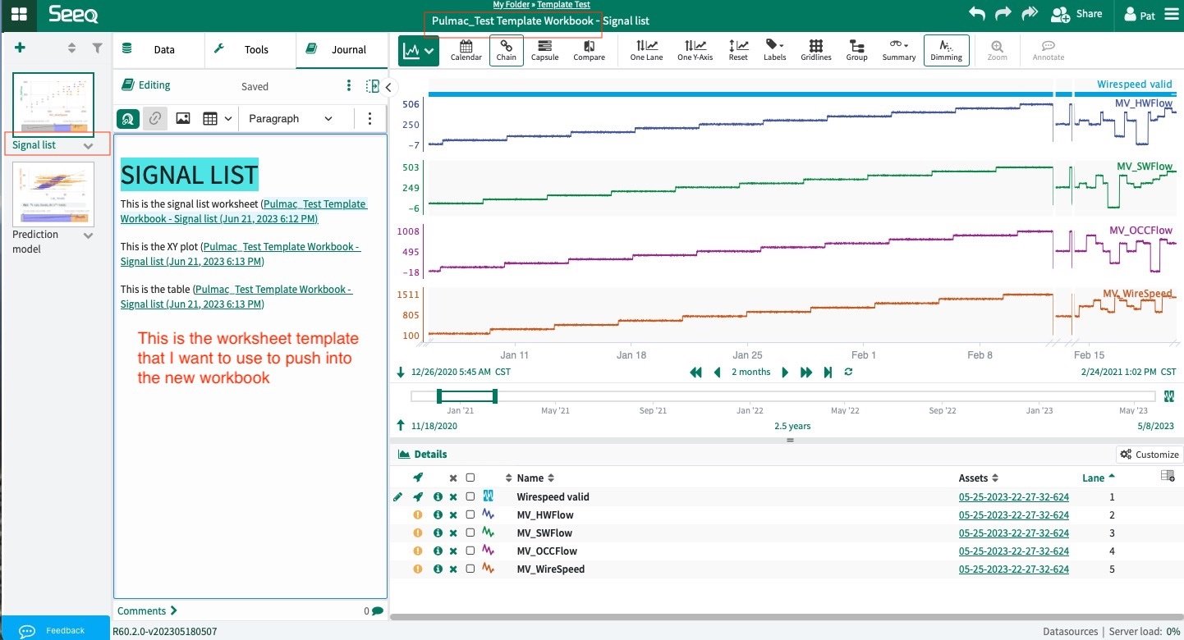The height and width of the screenshot is (640, 1184).
Task: Open the Share button
Action: coord(1076,14)
